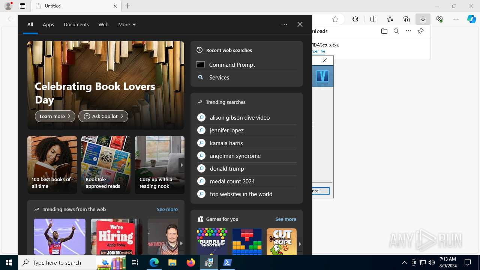The width and height of the screenshot is (480, 270).
Task: Toggle Edge split screen
Action: (x=373, y=19)
